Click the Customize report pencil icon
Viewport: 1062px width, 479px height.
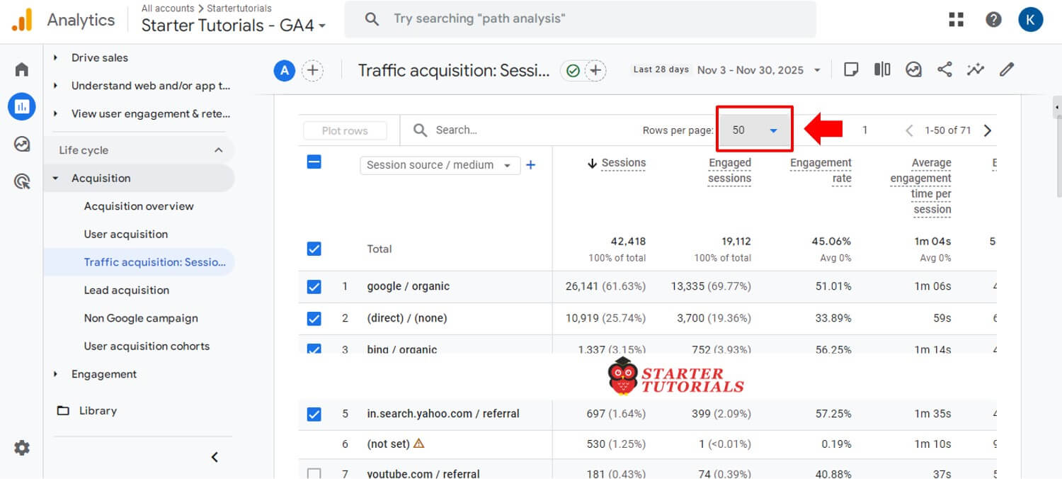coord(1007,69)
